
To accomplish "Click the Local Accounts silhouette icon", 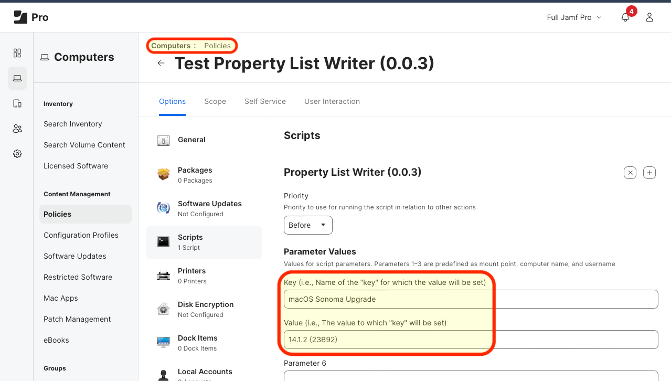I will (163, 375).
